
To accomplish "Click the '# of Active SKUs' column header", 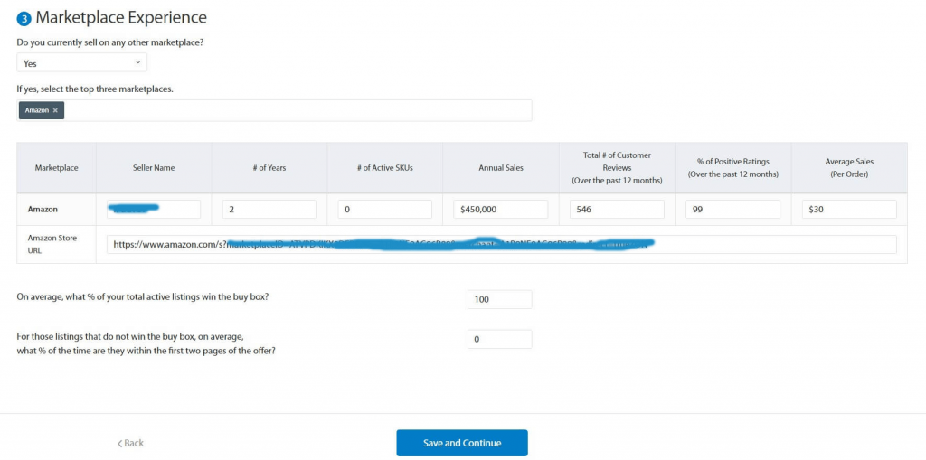I will [x=385, y=168].
